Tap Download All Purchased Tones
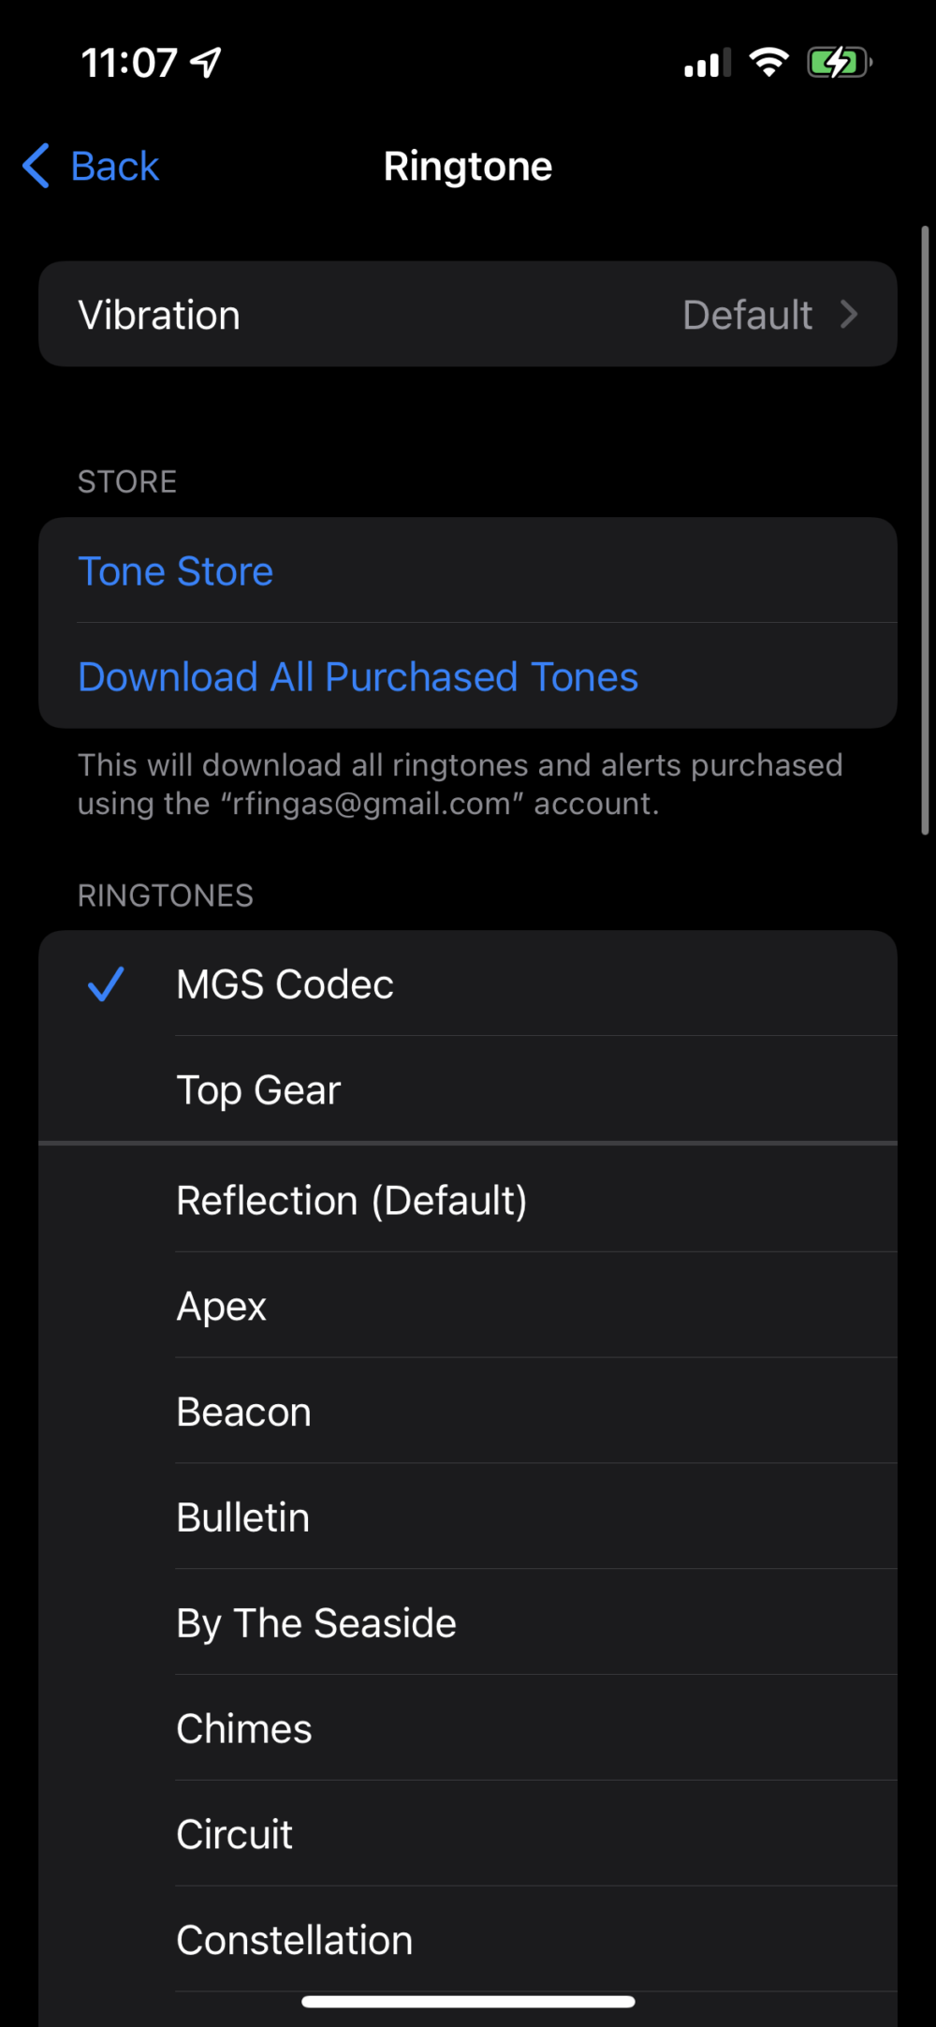Screen dimensions: 936x2027 (x=358, y=677)
